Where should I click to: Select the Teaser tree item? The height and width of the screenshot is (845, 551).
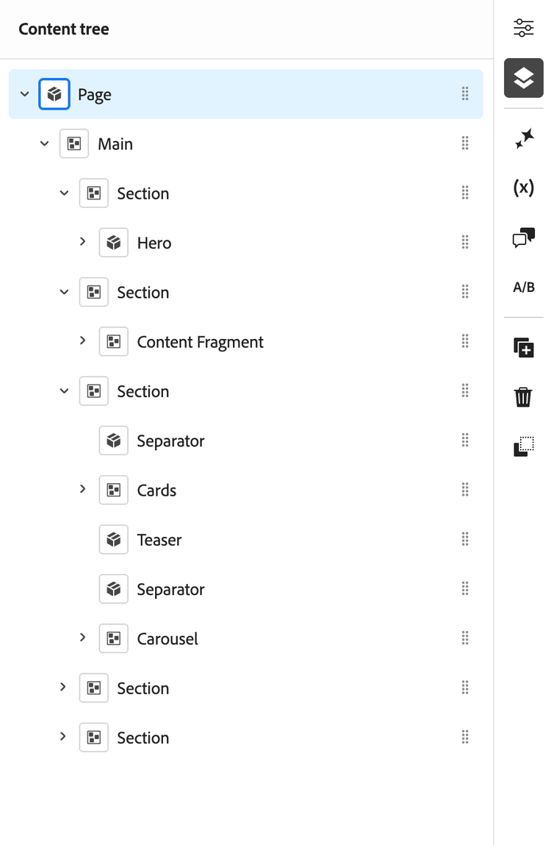point(159,540)
